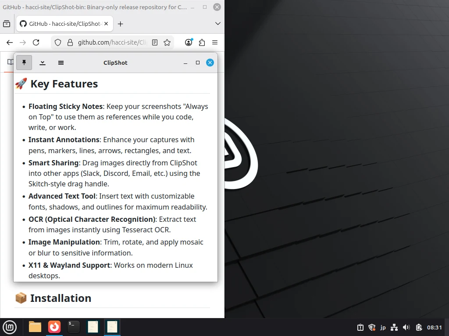The image size is (449, 336).
Task: Open a new Firefox tab
Action: point(121,24)
